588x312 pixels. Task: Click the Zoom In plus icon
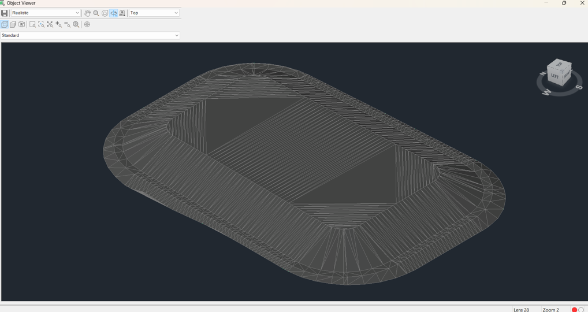click(58, 24)
